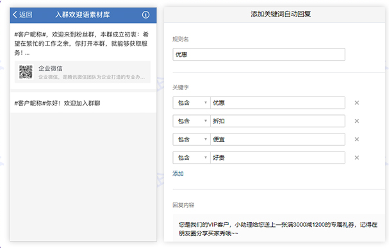389x248 pixels.
Task: Remove the 优惠 keyword row
Action: pyautogui.click(x=357, y=103)
